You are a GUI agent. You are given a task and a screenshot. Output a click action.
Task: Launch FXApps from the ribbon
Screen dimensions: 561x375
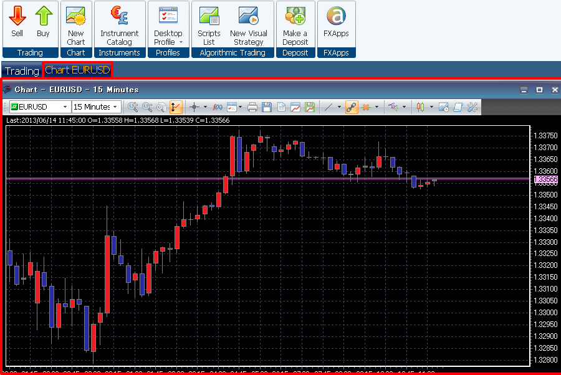tap(336, 21)
